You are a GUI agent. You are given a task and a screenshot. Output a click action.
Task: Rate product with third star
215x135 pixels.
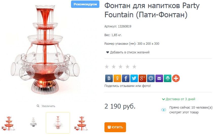pos(120,67)
